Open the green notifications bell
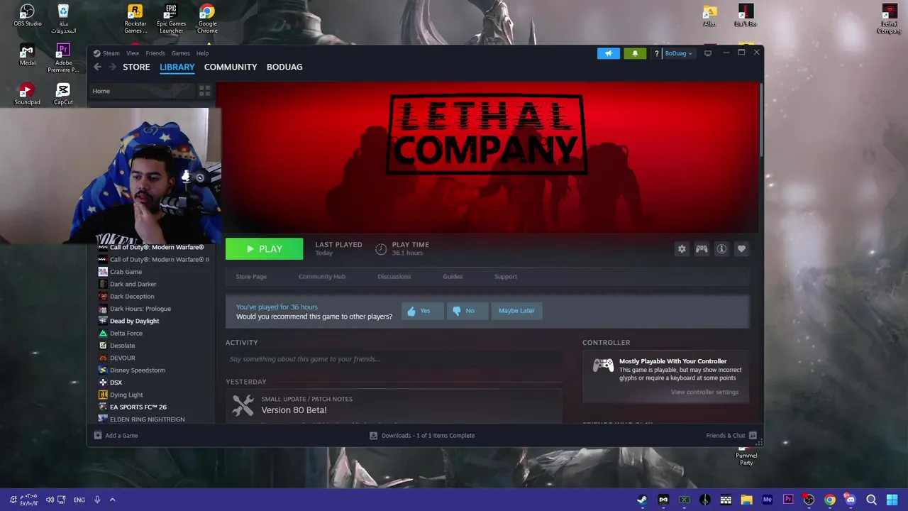This screenshot has width=908, height=511. tap(635, 53)
